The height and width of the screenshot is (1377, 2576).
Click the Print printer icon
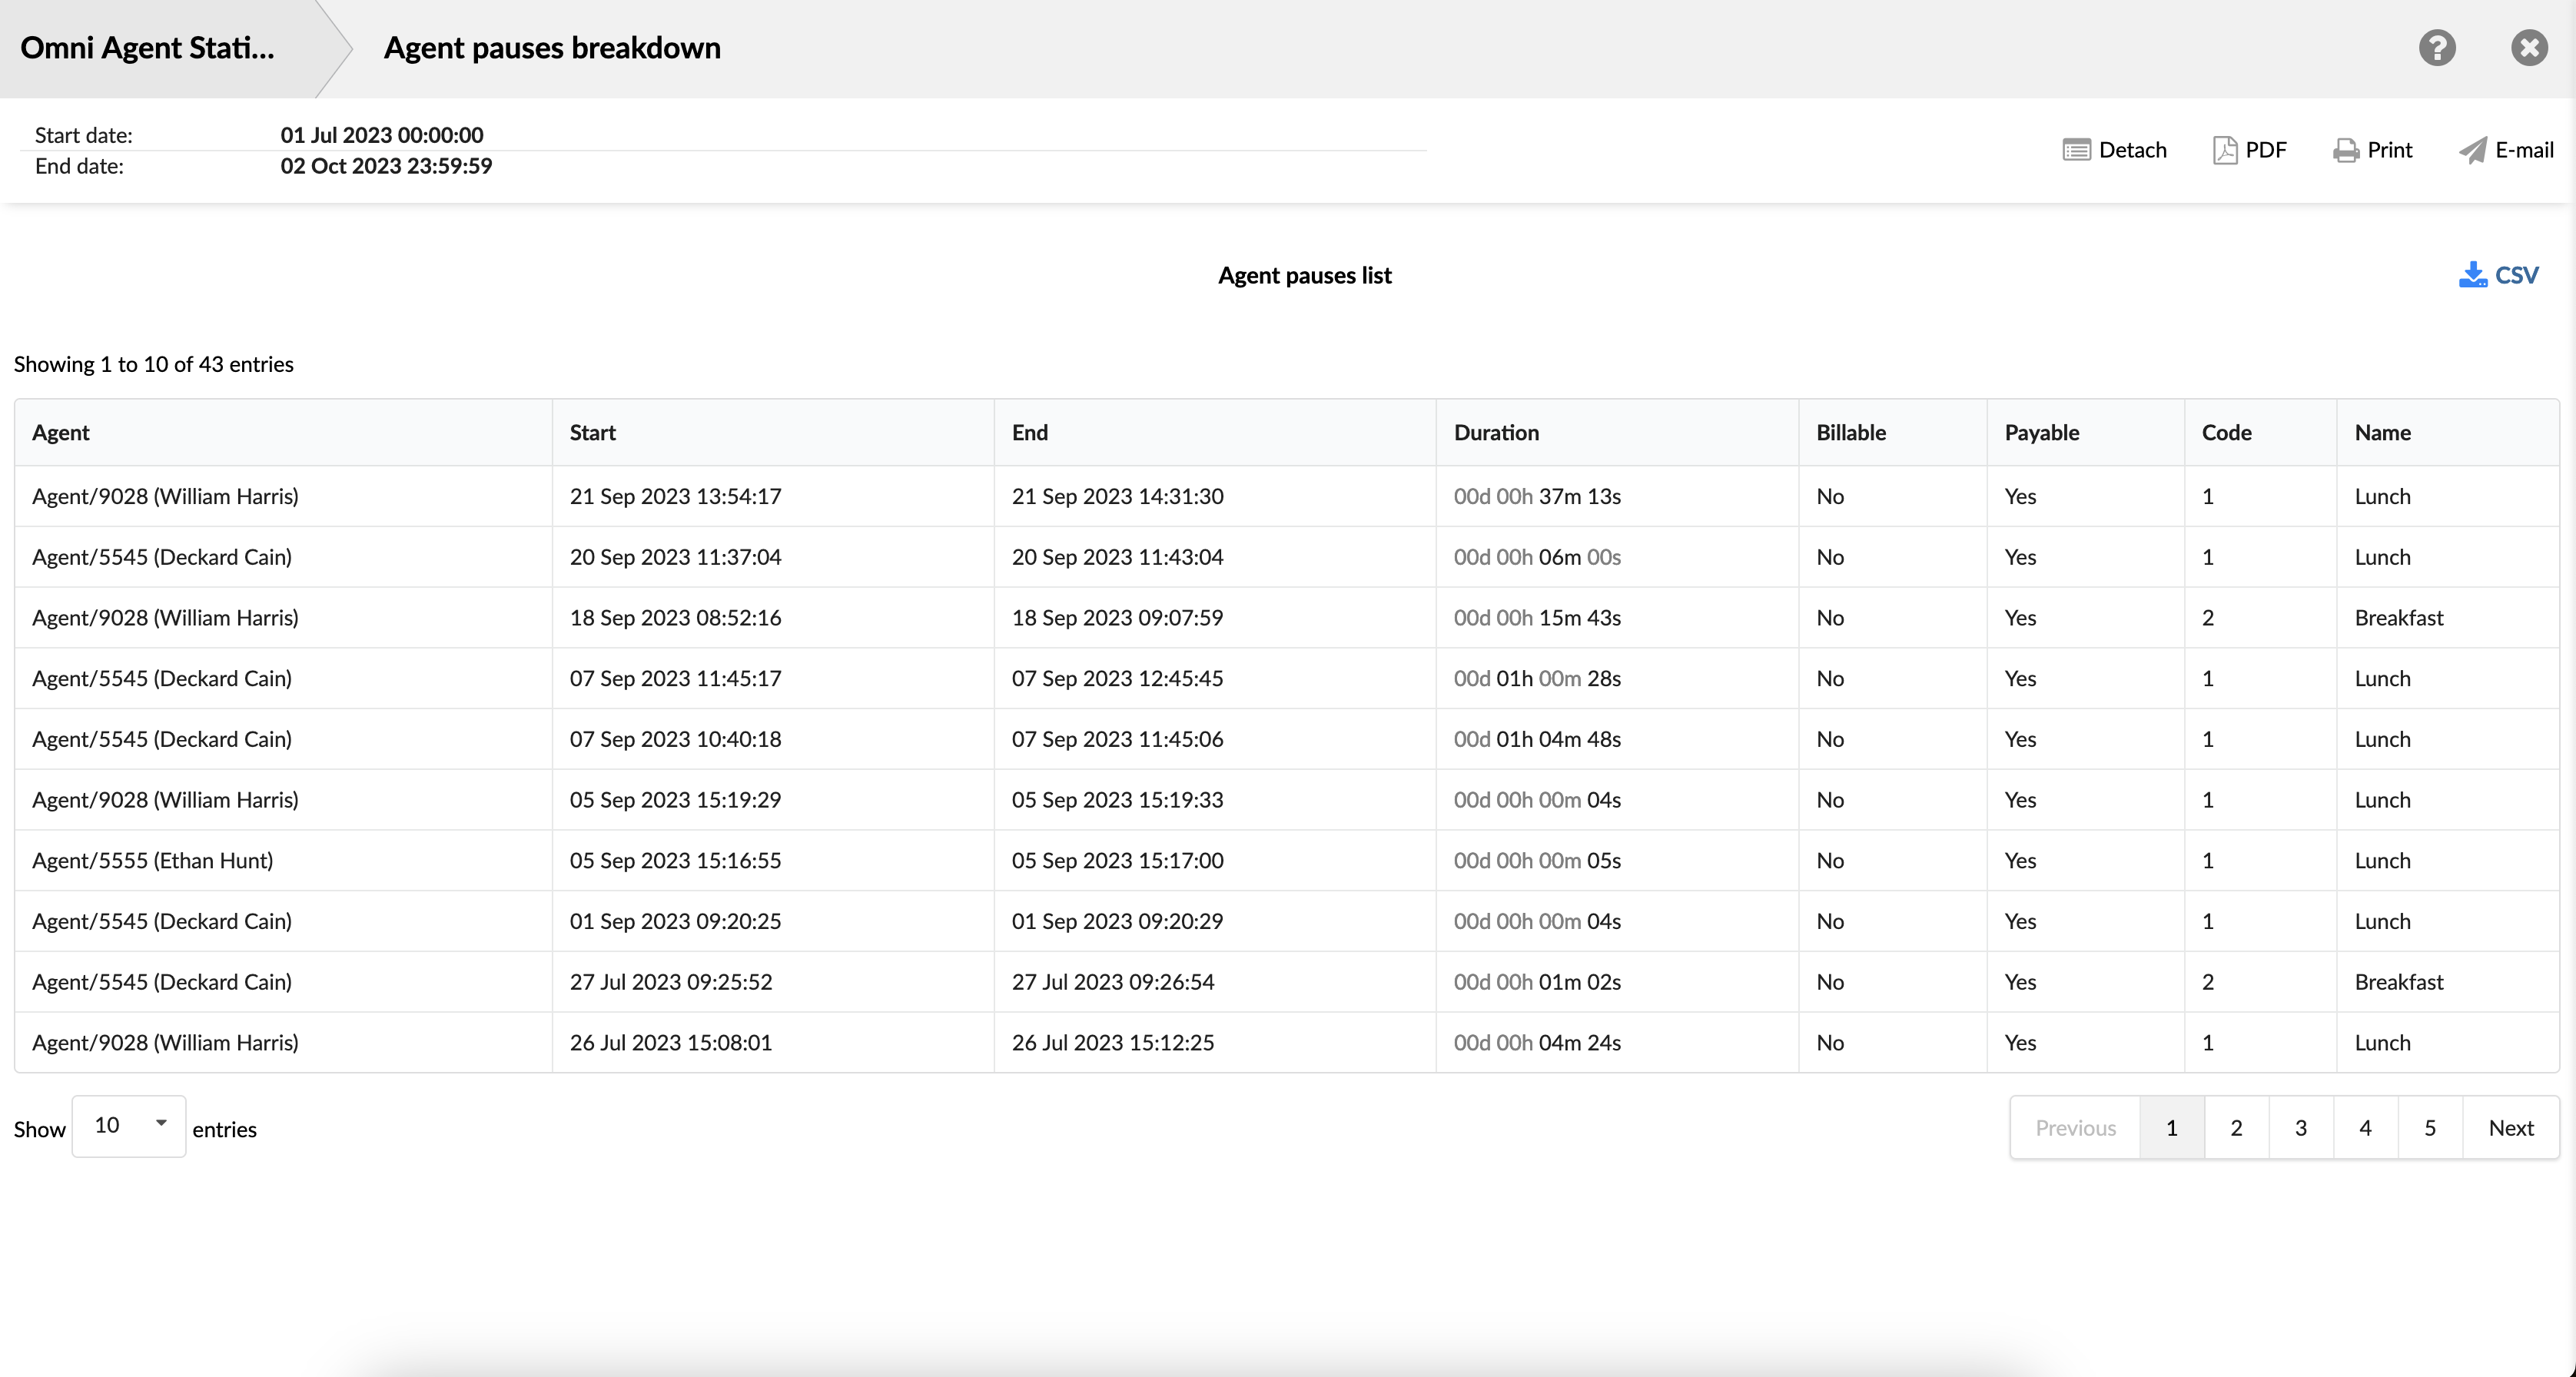point(2345,150)
